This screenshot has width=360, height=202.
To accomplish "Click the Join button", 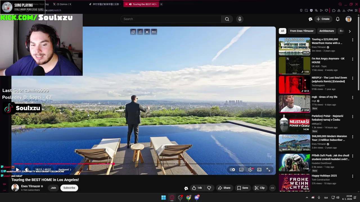I will [x=53, y=188].
